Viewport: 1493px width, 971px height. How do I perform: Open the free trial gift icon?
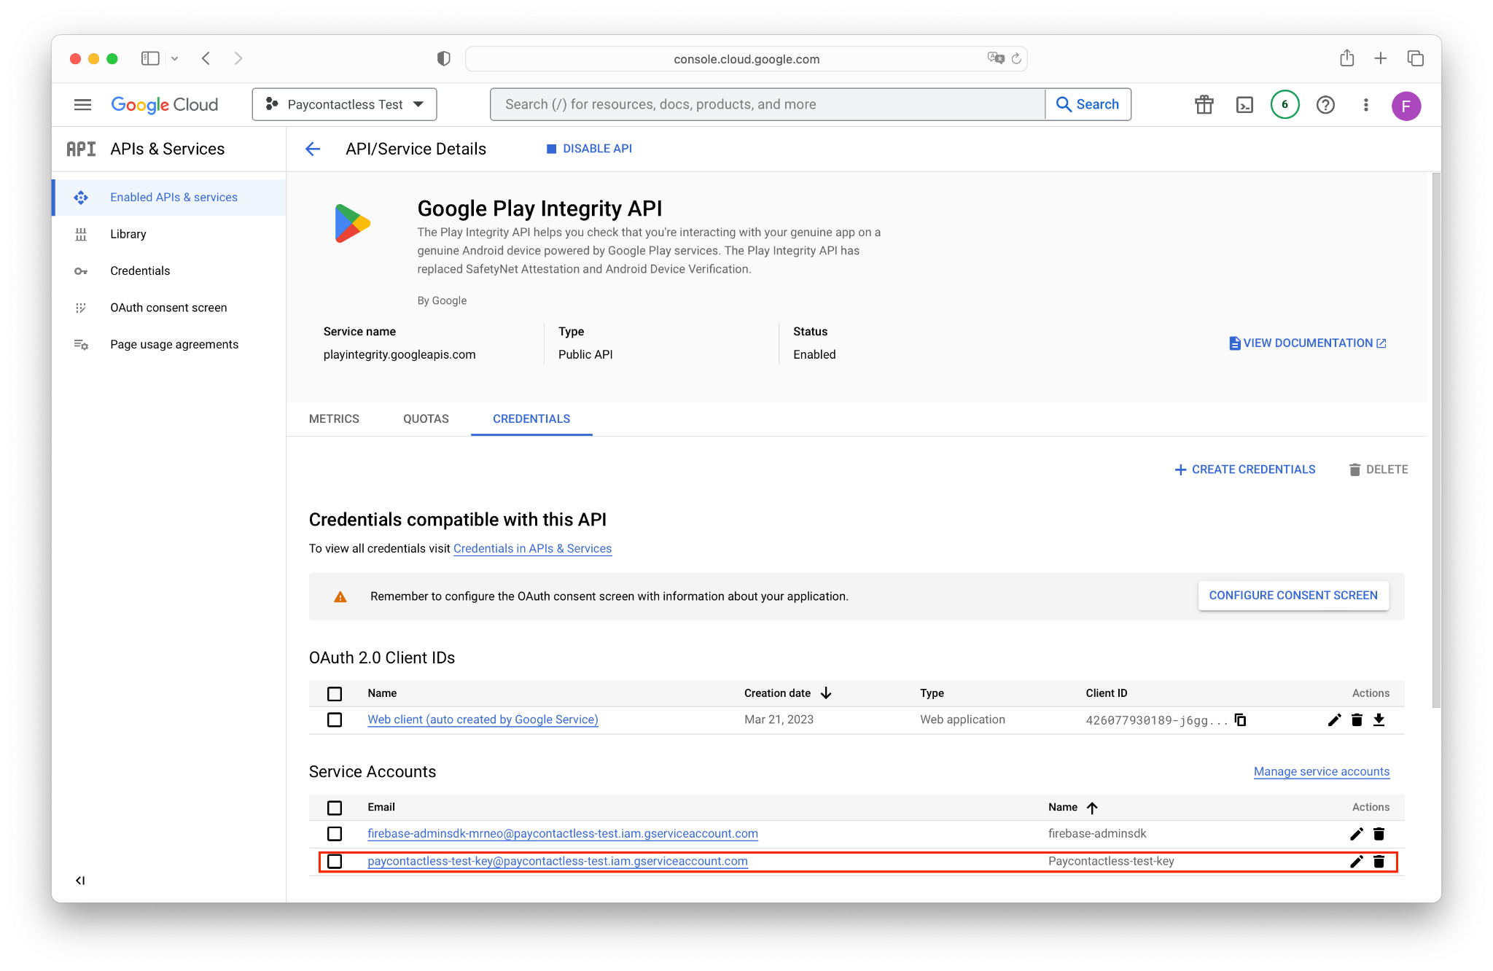click(x=1204, y=105)
